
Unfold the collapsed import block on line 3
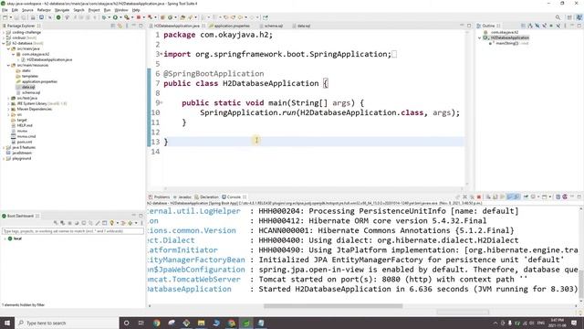pos(162,54)
